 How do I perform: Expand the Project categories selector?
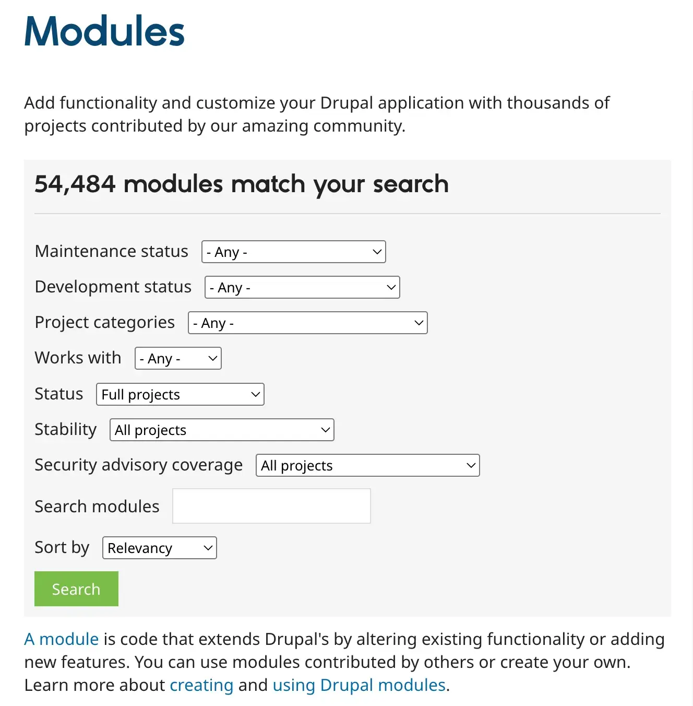pyautogui.click(x=307, y=323)
